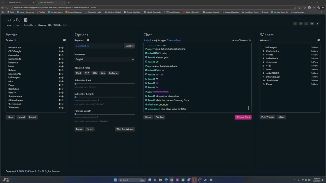Click the O panel toggle at top right

click(x=301, y=24)
